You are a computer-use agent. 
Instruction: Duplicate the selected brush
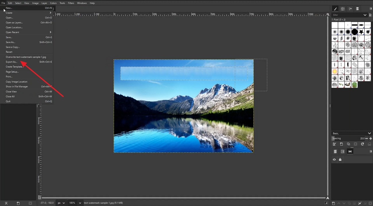tap(349, 144)
